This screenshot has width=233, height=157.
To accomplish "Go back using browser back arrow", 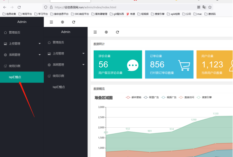I will pos(5,7).
